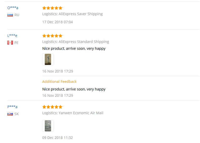
Task: Click the five-star rating of reviewer O***a
Action: coord(52,8)
